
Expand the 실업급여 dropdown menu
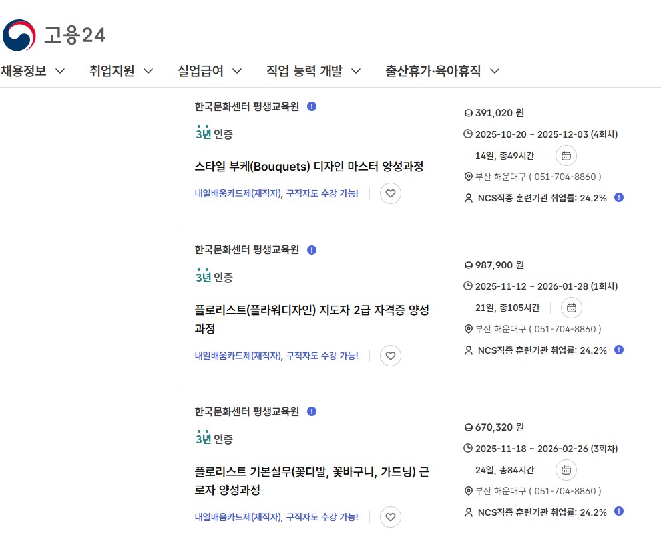[x=209, y=71]
